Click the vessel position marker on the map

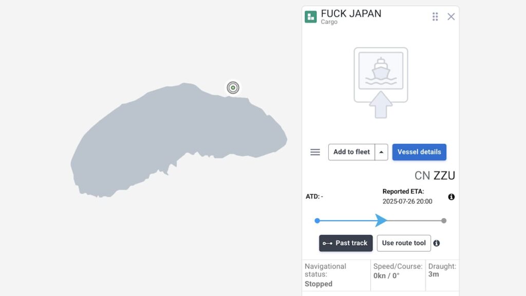pyautogui.click(x=233, y=88)
